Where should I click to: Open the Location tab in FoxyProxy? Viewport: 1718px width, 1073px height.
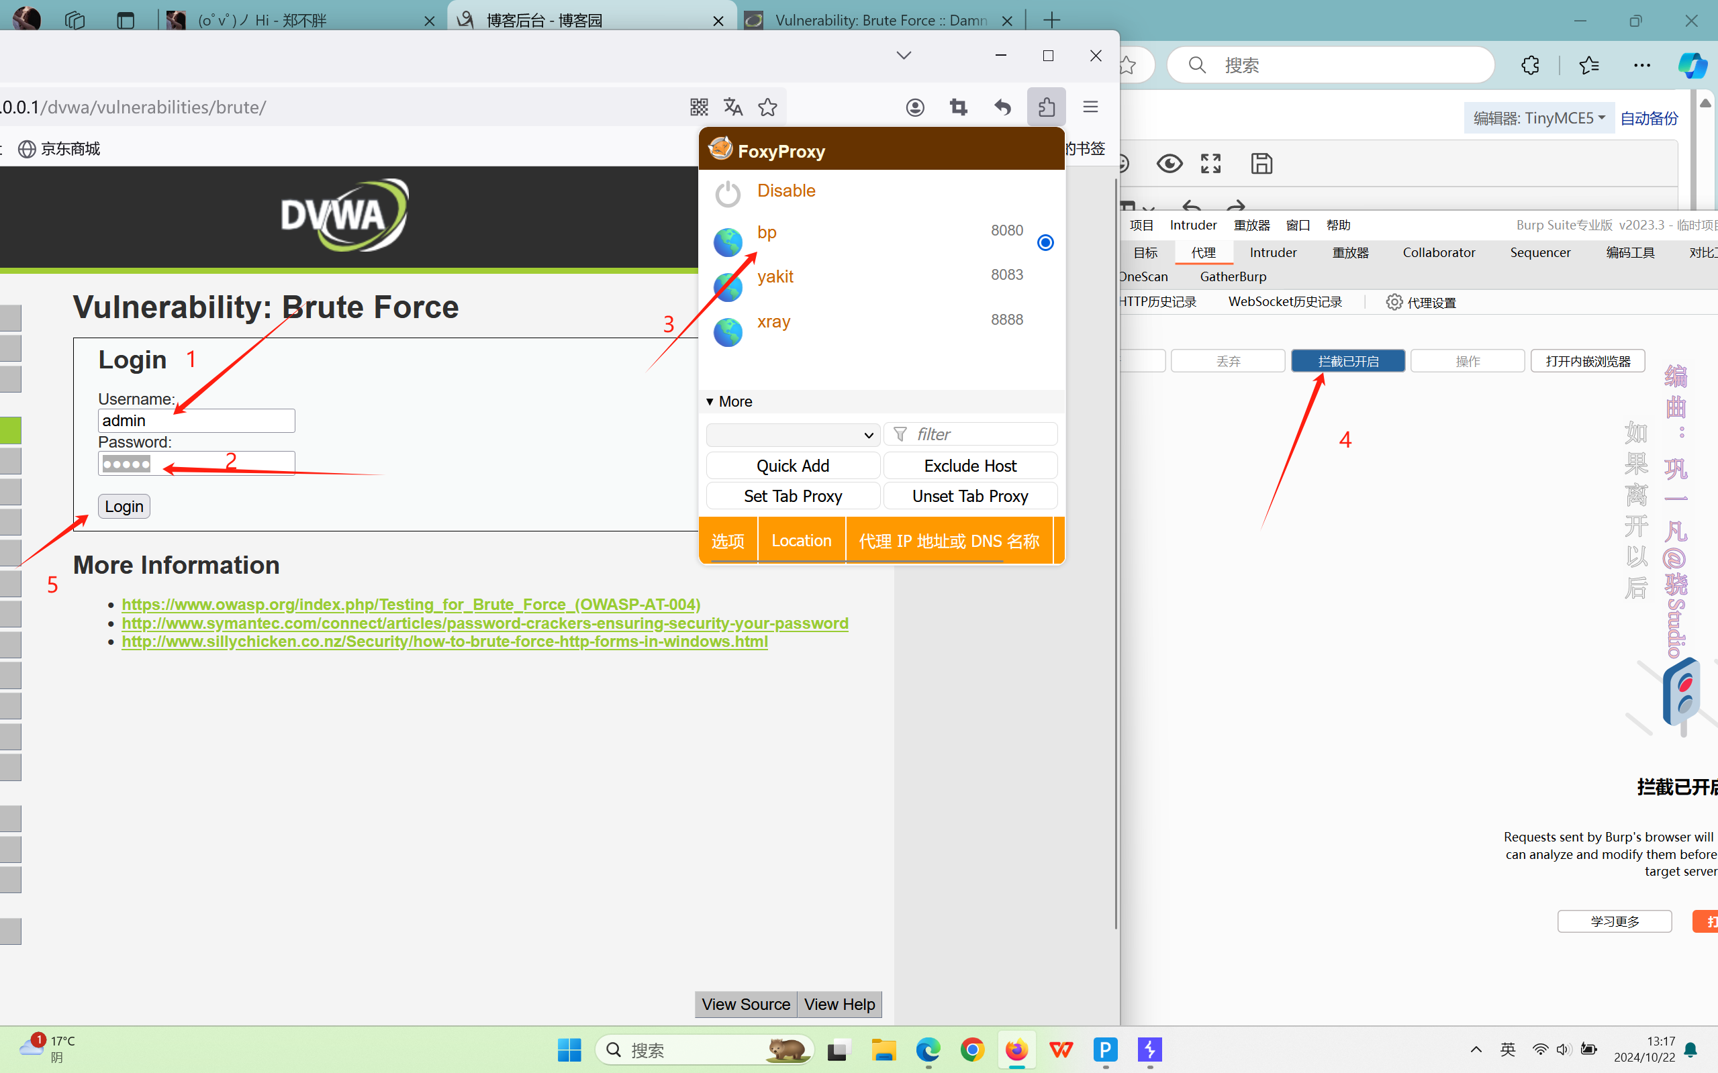click(801, 541)
